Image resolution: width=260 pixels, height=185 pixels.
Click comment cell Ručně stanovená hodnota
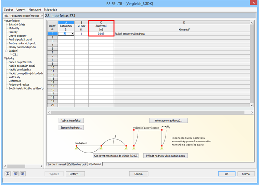coord(182,34)
